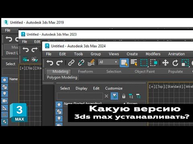Switch to the Freeform ribbon tab
Screen dimensions: 193x144
click(85, 72)
